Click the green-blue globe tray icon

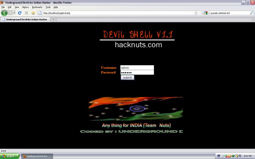tap(233, 156)
